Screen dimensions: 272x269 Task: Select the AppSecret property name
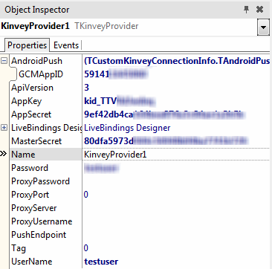click(31, 114)
